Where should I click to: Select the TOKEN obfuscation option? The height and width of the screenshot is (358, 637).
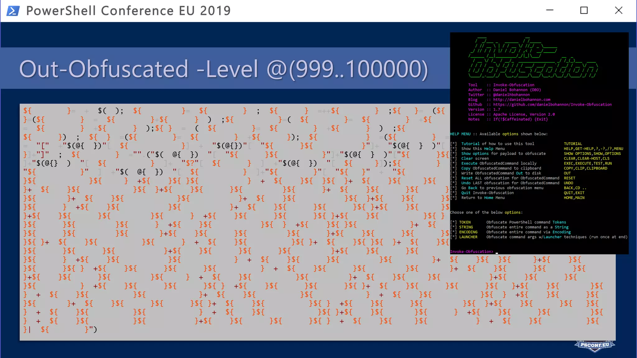click(465, 223)
